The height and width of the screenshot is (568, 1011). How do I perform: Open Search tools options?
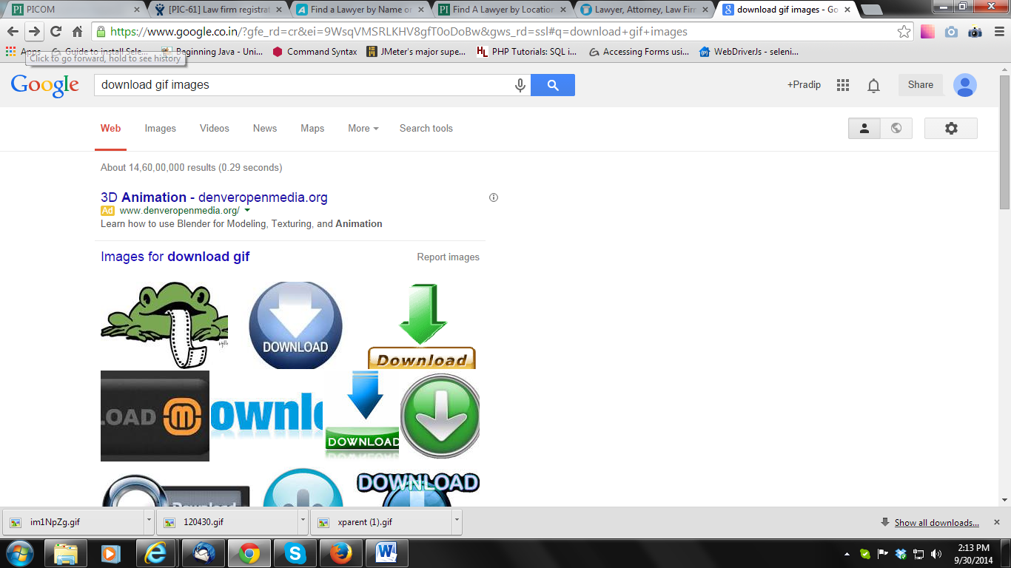[x=426, y=128]
